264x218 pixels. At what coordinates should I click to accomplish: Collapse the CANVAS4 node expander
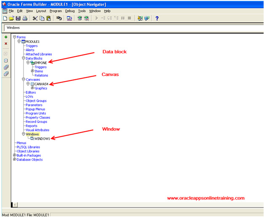coord(28,84)
